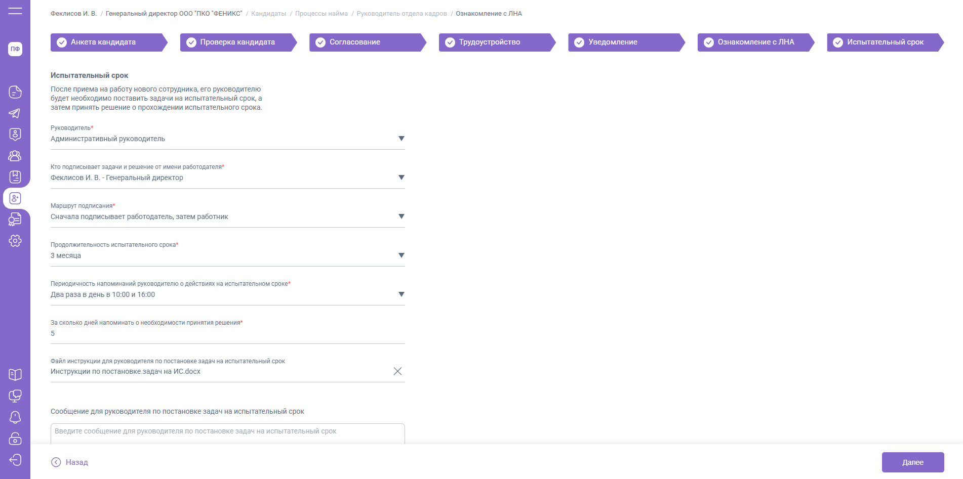Click the paper plane sidebar icon

[15, 113]
